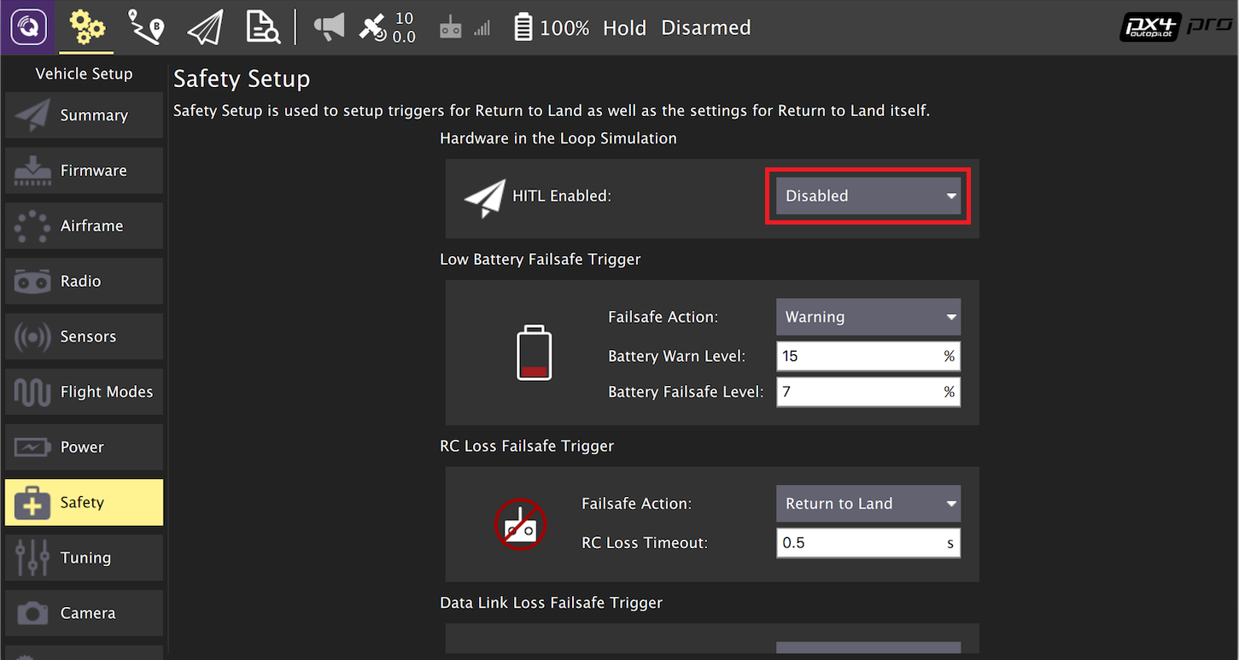The width and height of the screenshot is (1239, 660).
Task: Click the Hold flight mode label
Action: (x=624, y=27)
